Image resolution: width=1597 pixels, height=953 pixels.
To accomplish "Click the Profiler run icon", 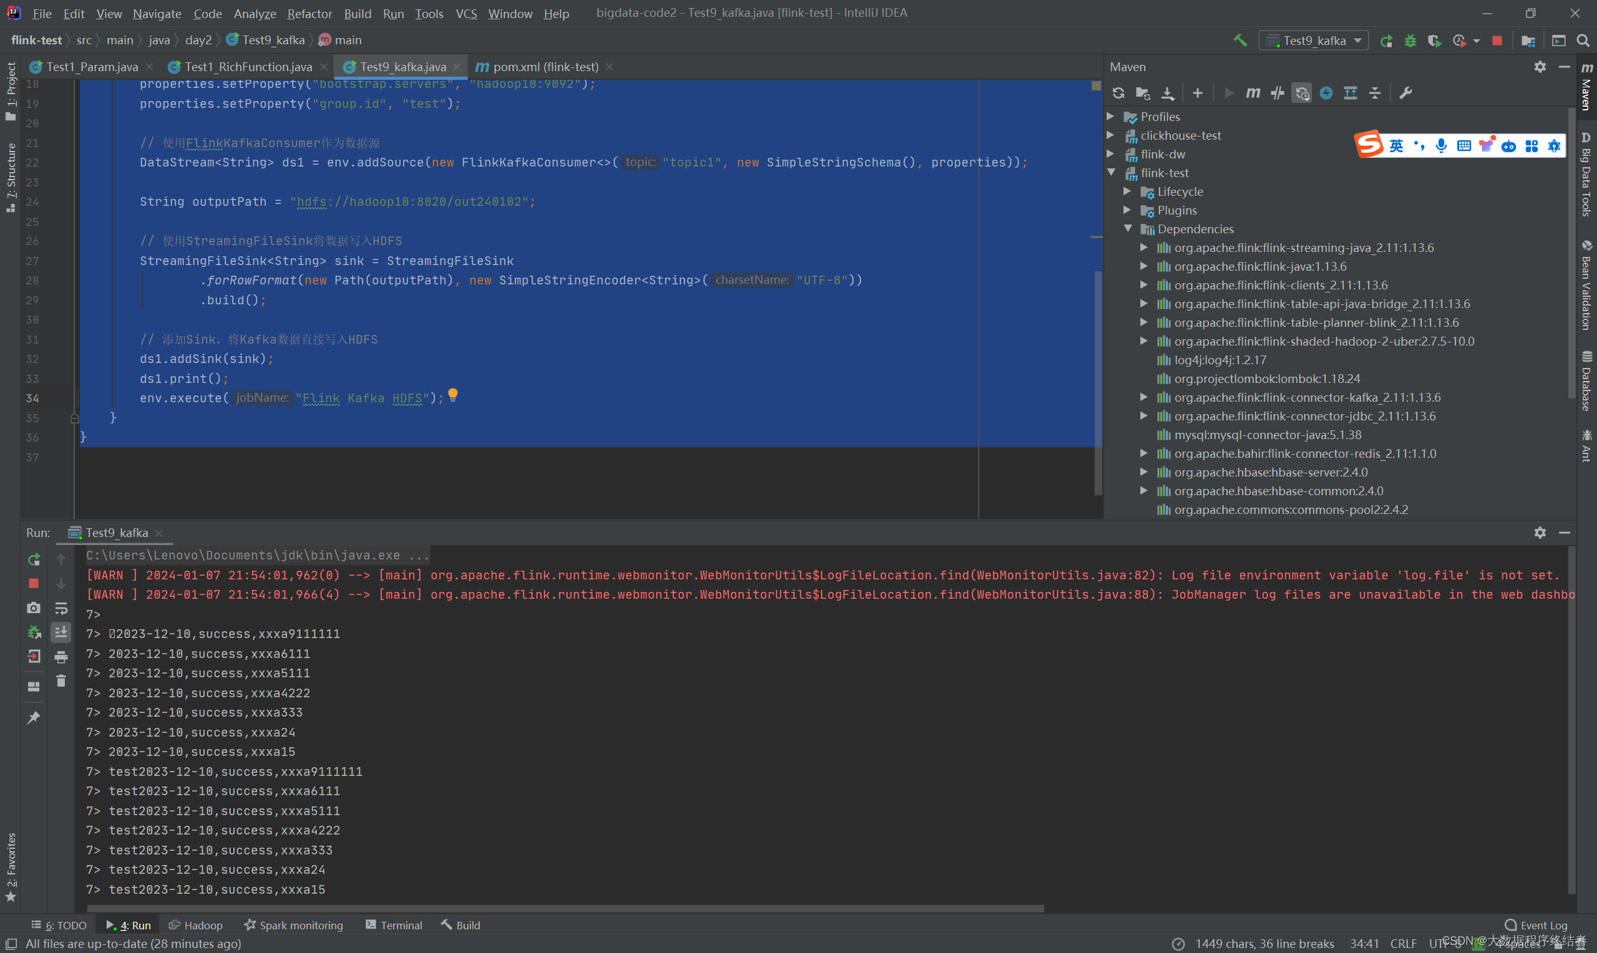I will 1459,41.
